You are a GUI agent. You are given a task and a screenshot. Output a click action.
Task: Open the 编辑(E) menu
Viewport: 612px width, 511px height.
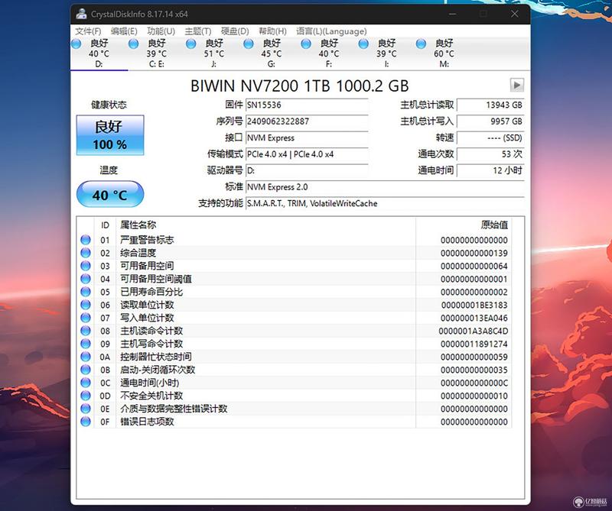tap(124, 31)
